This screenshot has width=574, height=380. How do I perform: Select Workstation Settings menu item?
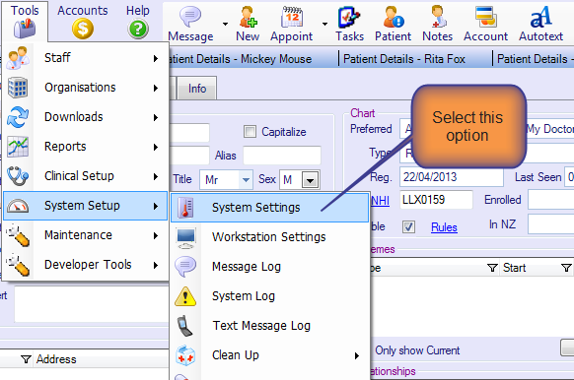coord(270,237)
